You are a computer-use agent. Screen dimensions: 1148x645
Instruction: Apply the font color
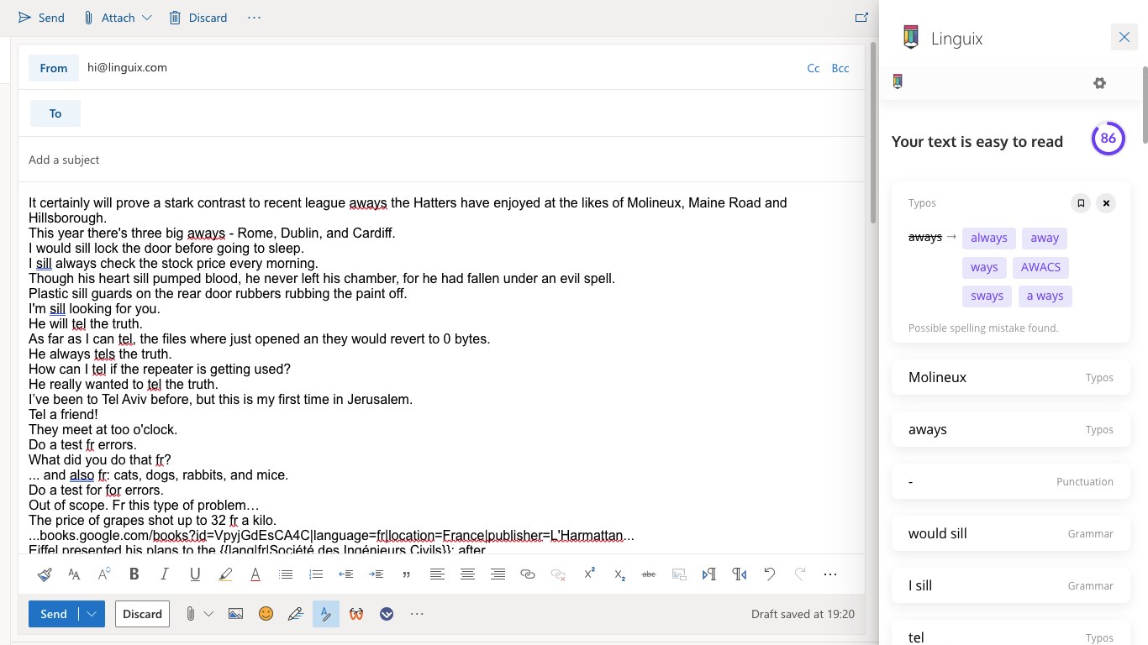point(255,574)
